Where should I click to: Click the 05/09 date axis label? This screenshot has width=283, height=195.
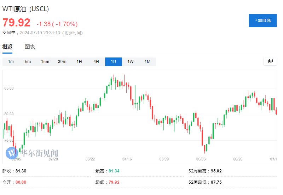coord(164,159)
